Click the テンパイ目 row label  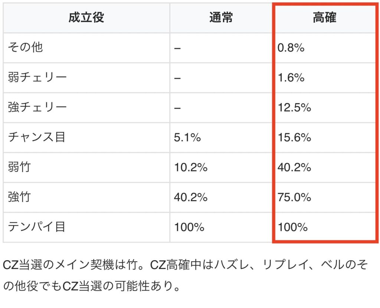pyautogui.click(x=37, y=227)
